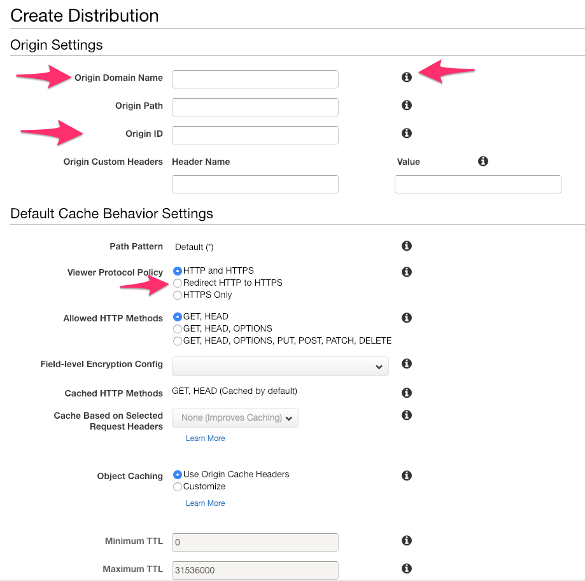Image resolution: width=585 pixels, height=581 pixels.
Task: Open Viewer Protocol Policy info tooltip
Action: [x=407, y=272]
